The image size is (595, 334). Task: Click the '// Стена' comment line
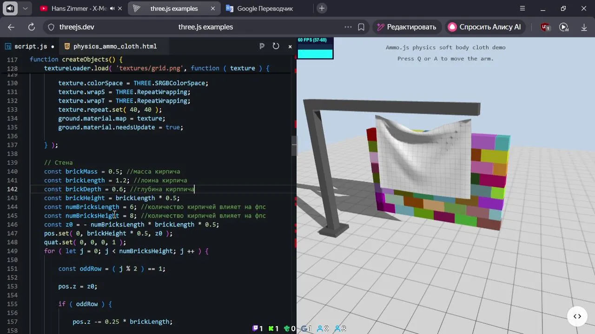coord(58,163)
